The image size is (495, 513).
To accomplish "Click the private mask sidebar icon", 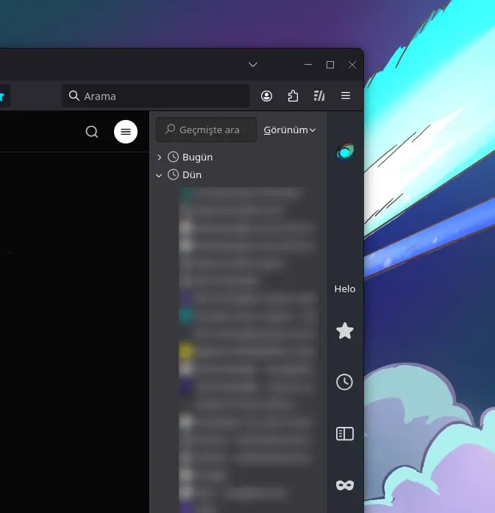I will coord(345,485).
